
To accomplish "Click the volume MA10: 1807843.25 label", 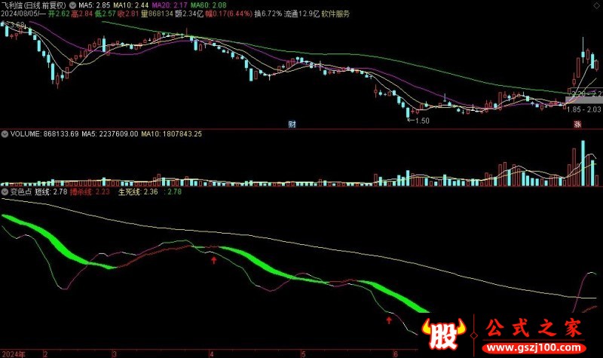I will 172,134.
